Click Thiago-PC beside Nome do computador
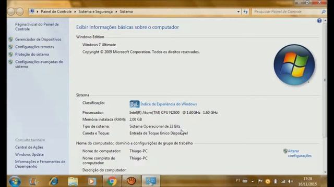Image resolution: width=334 pixels, height=187 pixels. click(138, 151)
